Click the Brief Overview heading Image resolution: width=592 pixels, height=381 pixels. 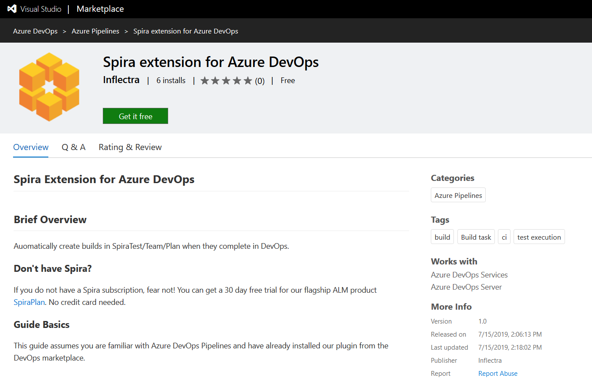[x=50, y=220]
